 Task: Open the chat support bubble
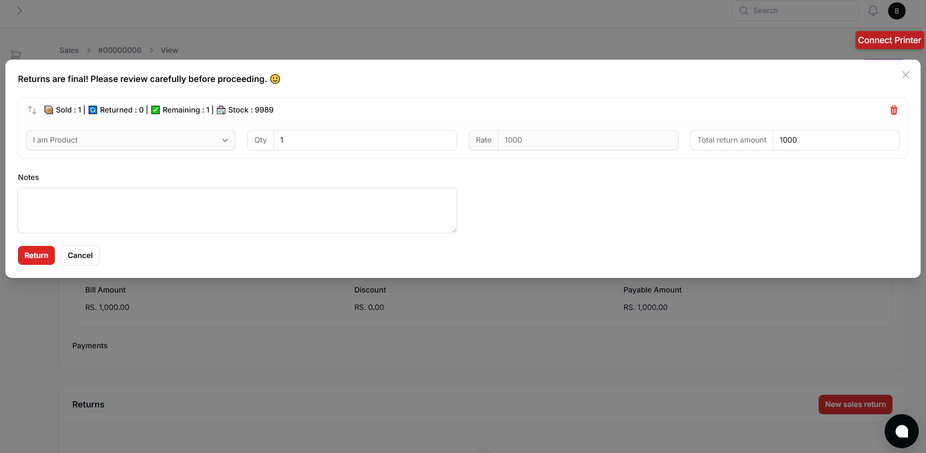902,431
